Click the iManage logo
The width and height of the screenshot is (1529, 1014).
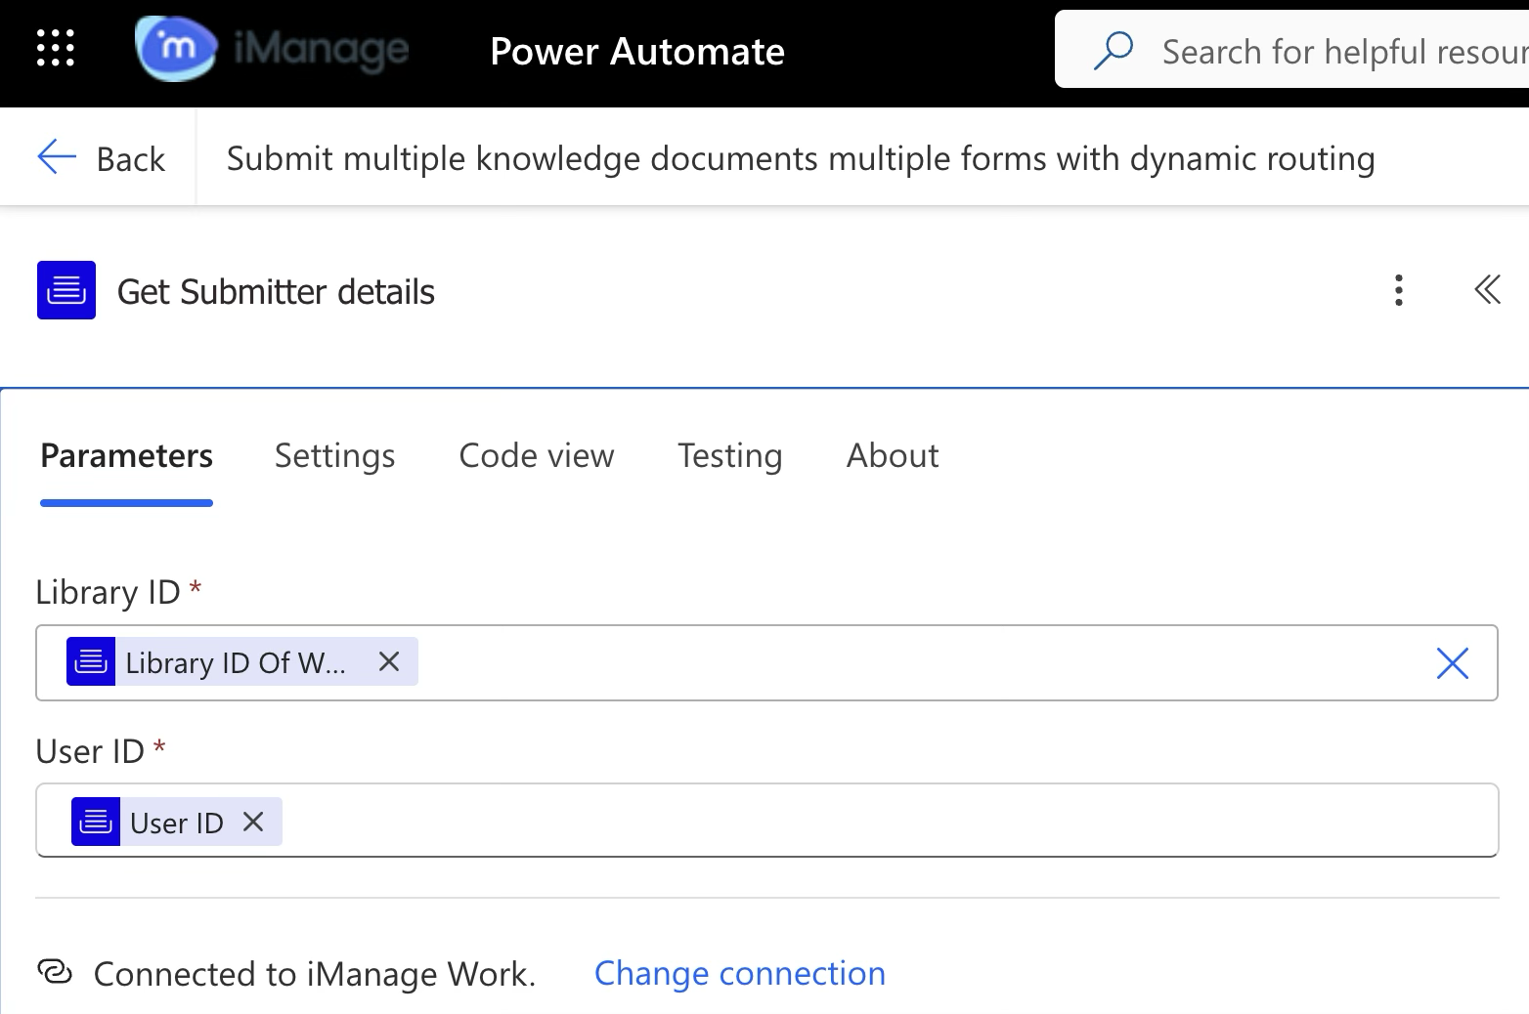(273, 49)
